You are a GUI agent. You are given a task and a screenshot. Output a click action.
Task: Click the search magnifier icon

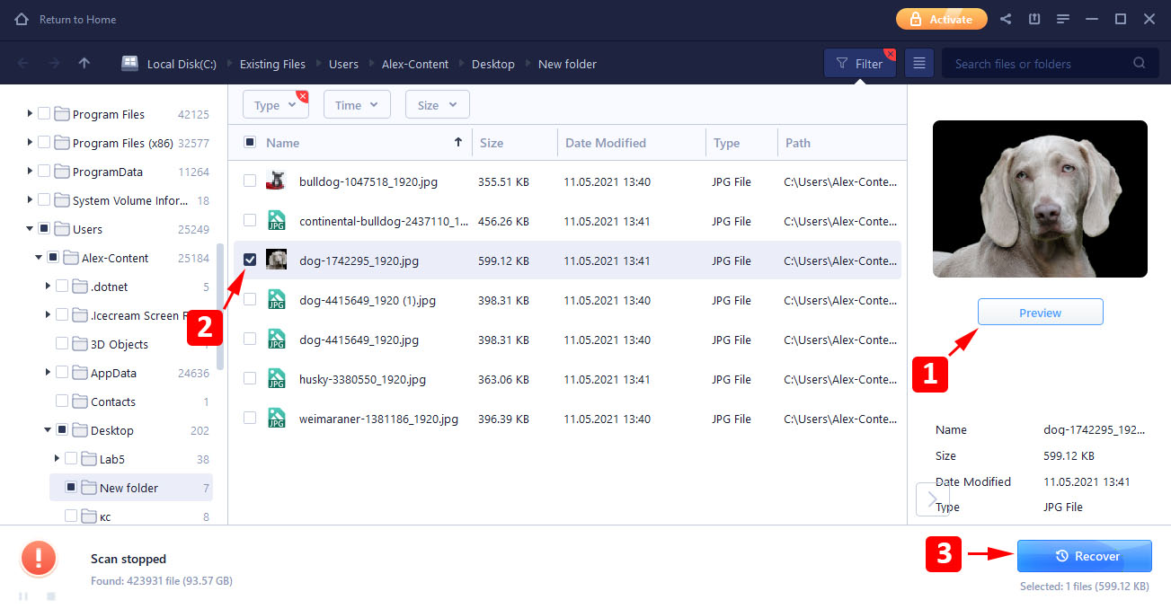(x=1140, y=64)
